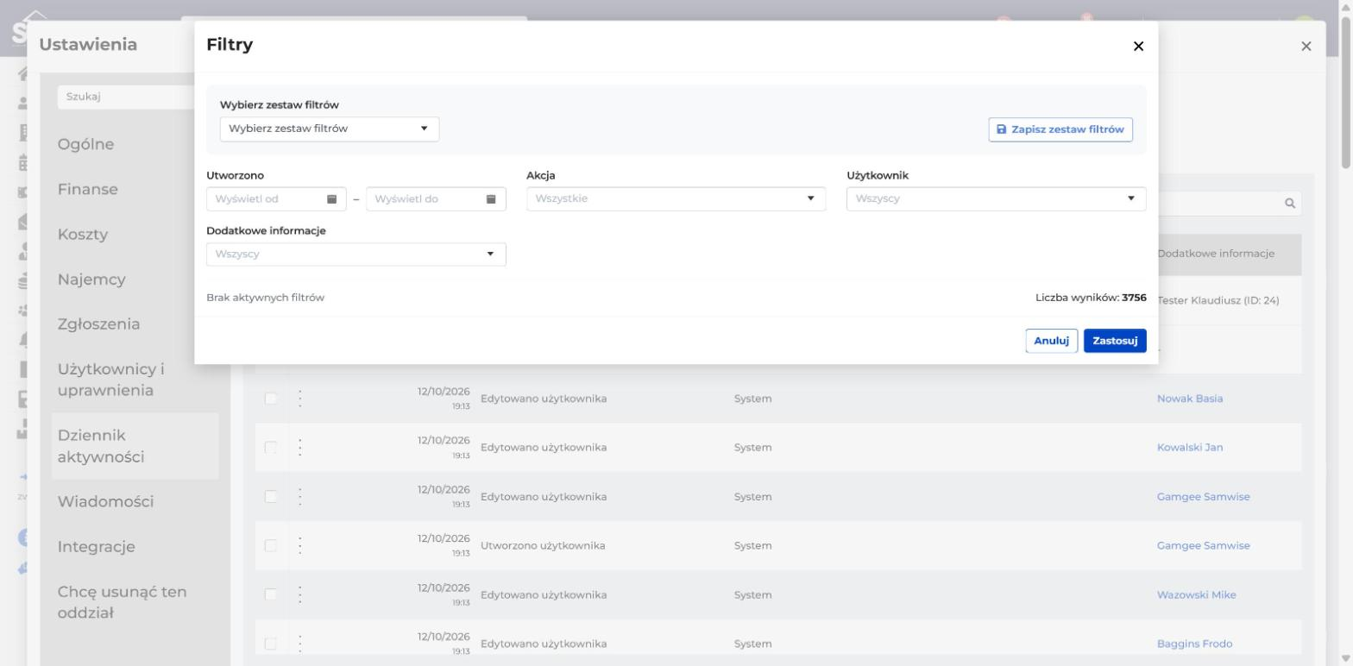1353x666 pixels.
Task: Open the row menu for Wazowski Mike
Action: (300, 594)
